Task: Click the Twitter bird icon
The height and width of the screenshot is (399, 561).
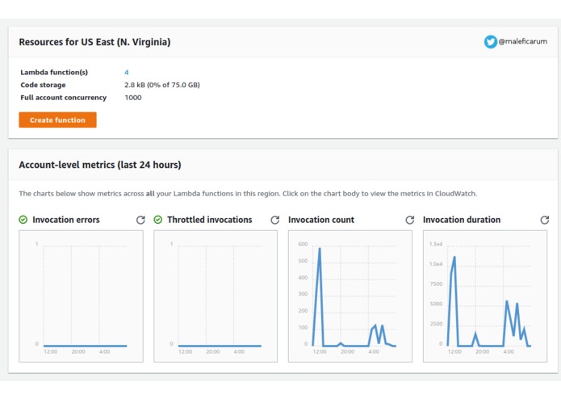Action: point(491,41)
